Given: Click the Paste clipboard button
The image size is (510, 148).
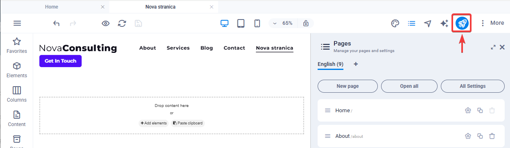Looking at the screenshot, I should click(187, 123).
